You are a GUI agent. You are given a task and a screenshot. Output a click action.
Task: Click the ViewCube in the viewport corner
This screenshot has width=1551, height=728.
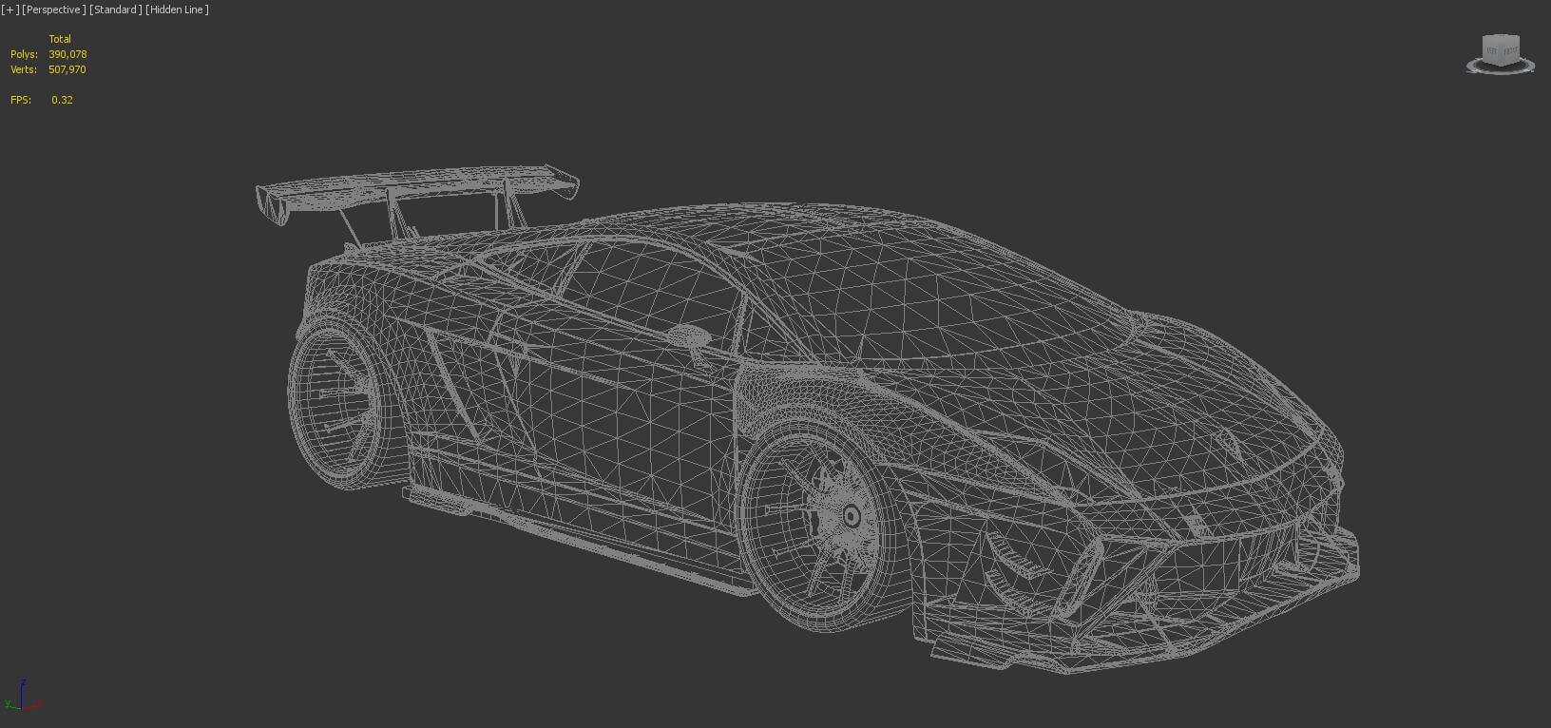[x=1502, y=49]
